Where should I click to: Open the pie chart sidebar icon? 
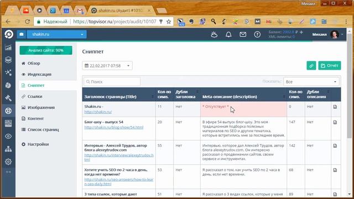(8, 85)
